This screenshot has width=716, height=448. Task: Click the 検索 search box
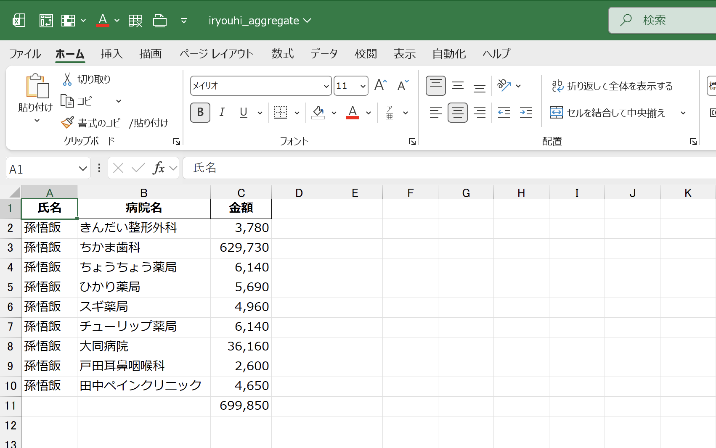665,20
